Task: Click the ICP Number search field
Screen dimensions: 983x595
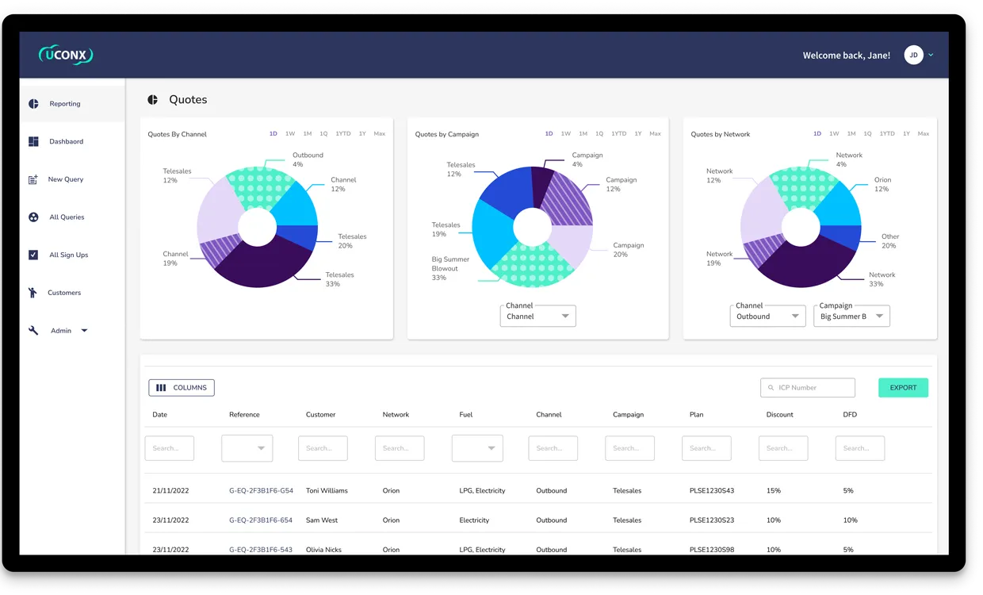Action: point(808,388)
